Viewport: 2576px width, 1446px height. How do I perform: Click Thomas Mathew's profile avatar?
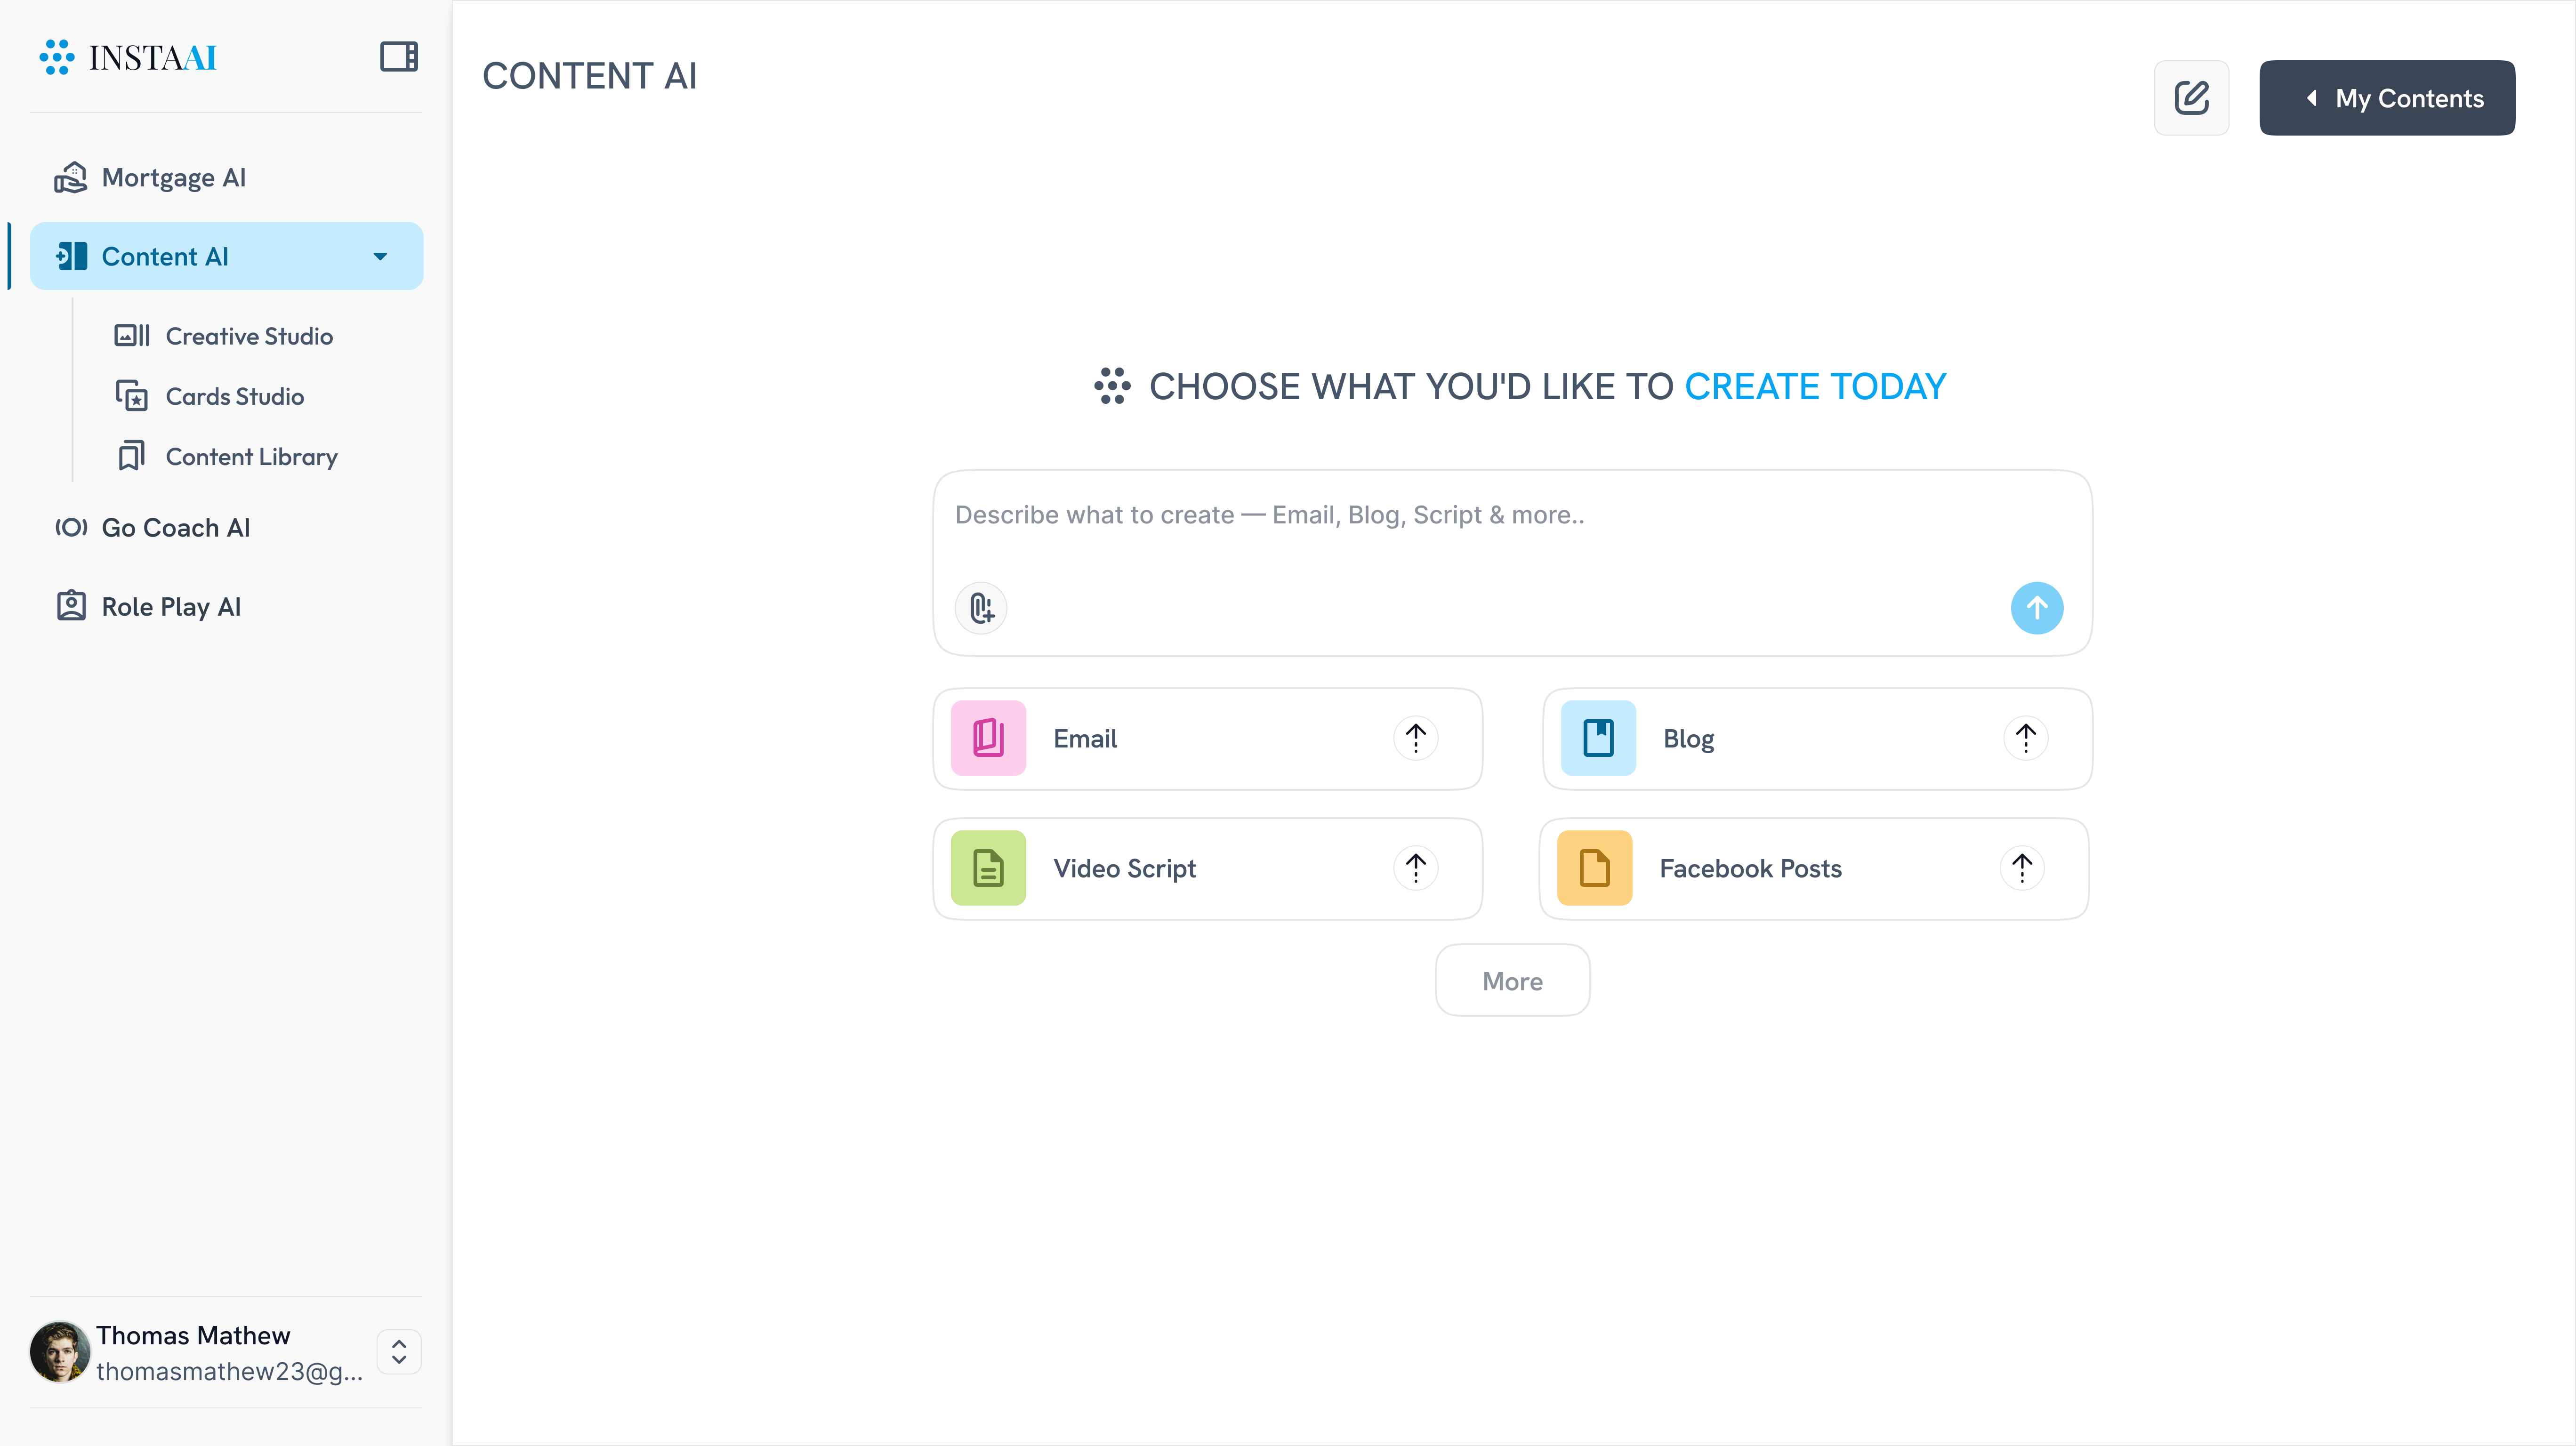pyautogui.click(x=60, y=1352)
